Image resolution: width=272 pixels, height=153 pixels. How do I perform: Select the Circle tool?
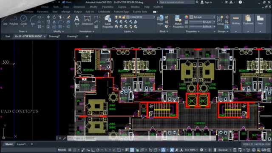(23, 20)
